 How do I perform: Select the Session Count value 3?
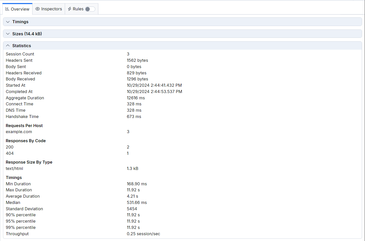point(128,54)
